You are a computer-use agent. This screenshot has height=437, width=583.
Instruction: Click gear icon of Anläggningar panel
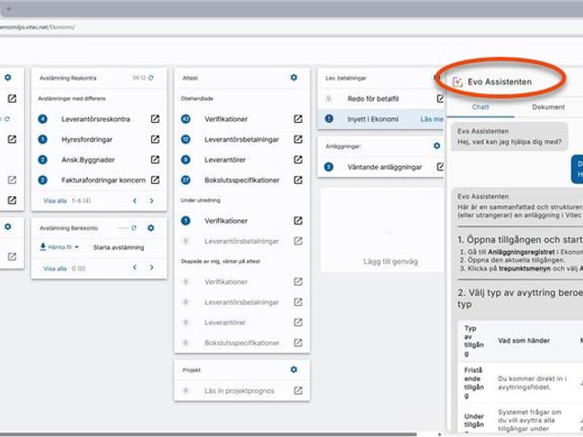[437, 145]
